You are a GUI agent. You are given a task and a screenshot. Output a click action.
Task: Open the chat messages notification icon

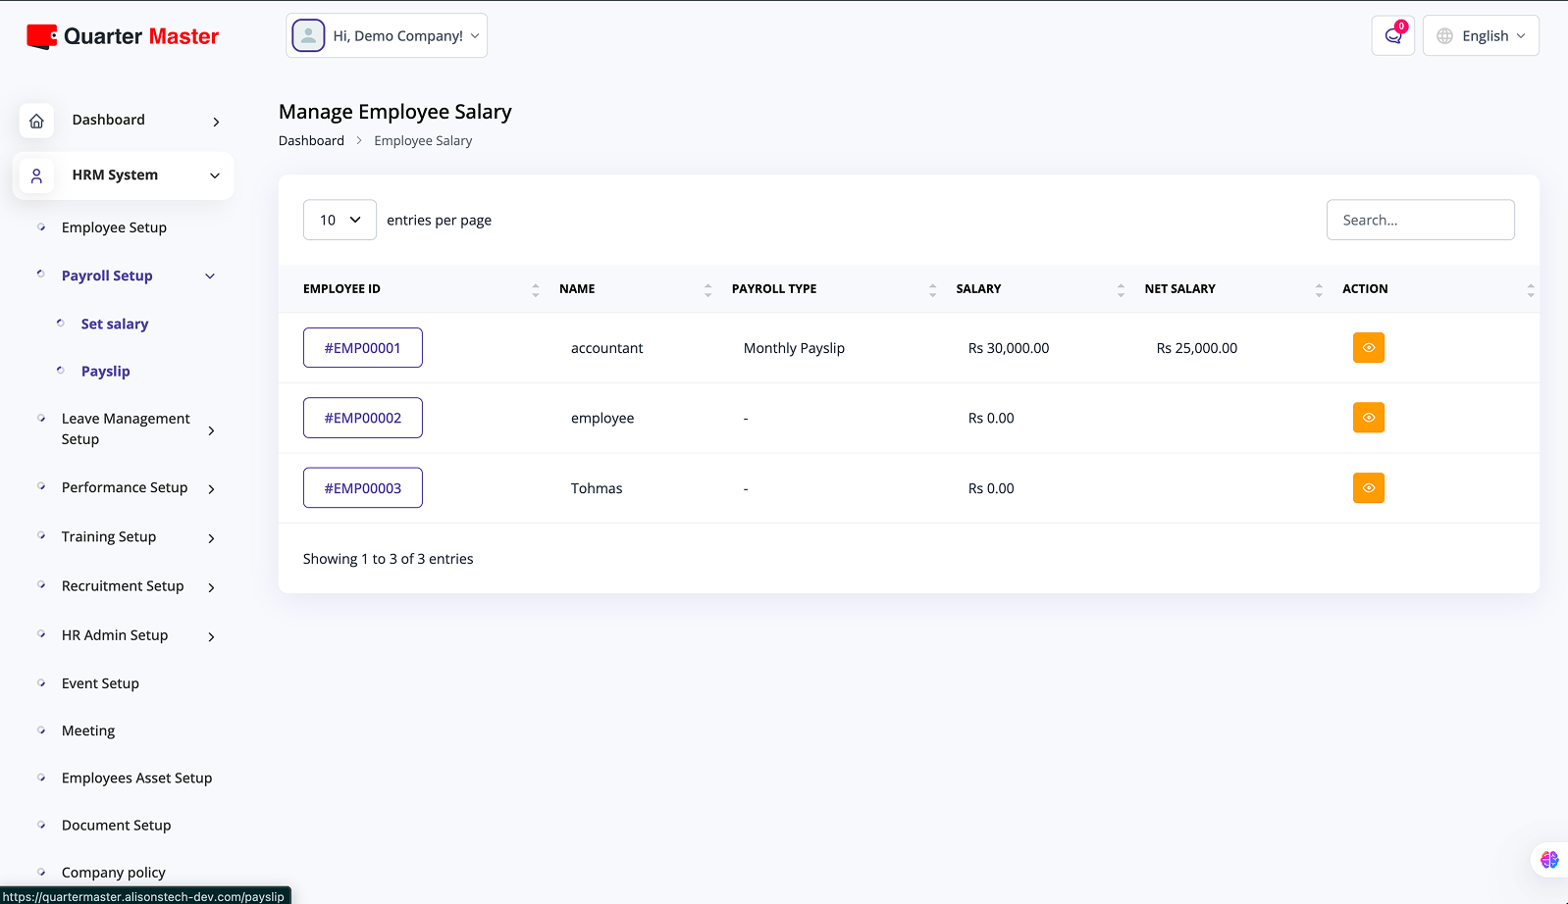click(x=1392, y=36)
